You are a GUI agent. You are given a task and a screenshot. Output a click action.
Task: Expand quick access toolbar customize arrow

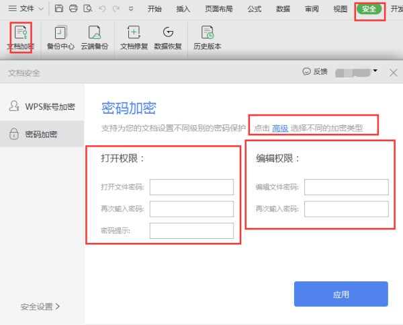tap(131, 9)
